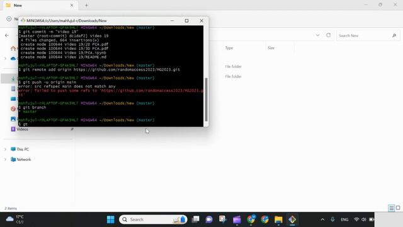Click the New plus icon in the Explorer toolbar
The image size is (403, 227).
pos(9,19)
